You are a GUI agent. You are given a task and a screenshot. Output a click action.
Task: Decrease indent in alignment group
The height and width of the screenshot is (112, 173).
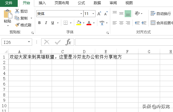pyautogui.click(x=137, y=23)
